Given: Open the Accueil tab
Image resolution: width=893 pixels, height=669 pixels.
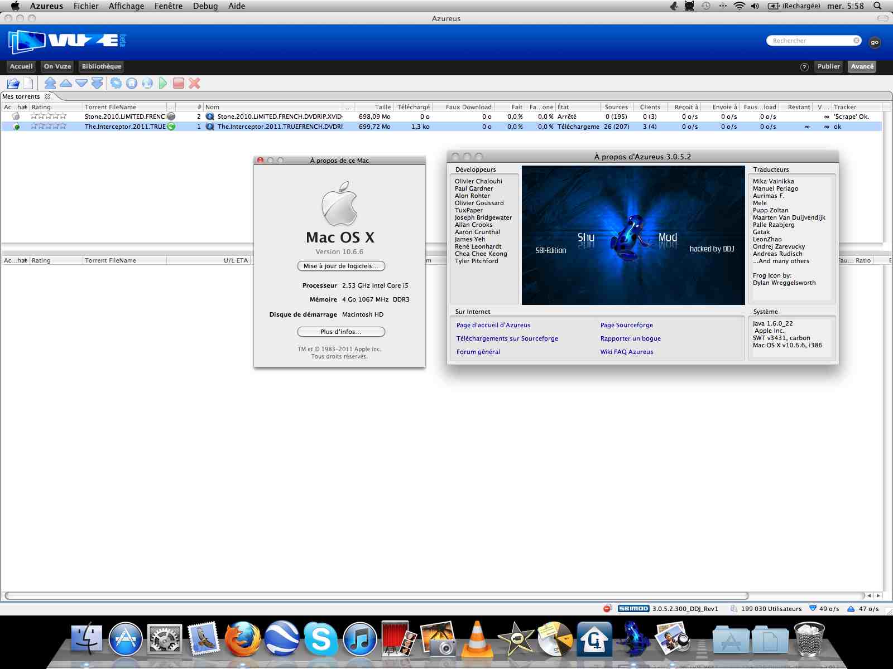Looking at the screenshot, I should [x=21, y=66].
